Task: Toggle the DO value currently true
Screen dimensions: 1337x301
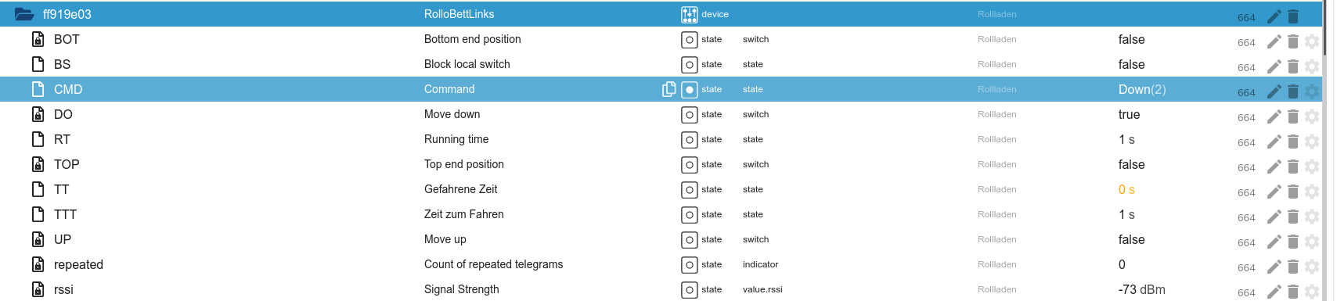Action: click(x=1129, y=114)
